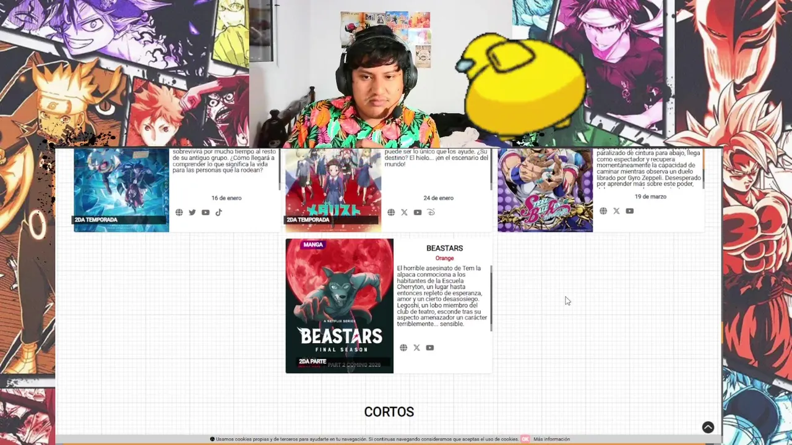Open YouTube icon on 16 de enero card
This screenshot has height=445, width=792.
coord(205,213)
